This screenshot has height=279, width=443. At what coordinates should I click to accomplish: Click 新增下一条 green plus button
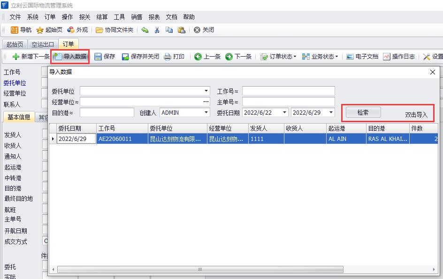coord(31,57)
